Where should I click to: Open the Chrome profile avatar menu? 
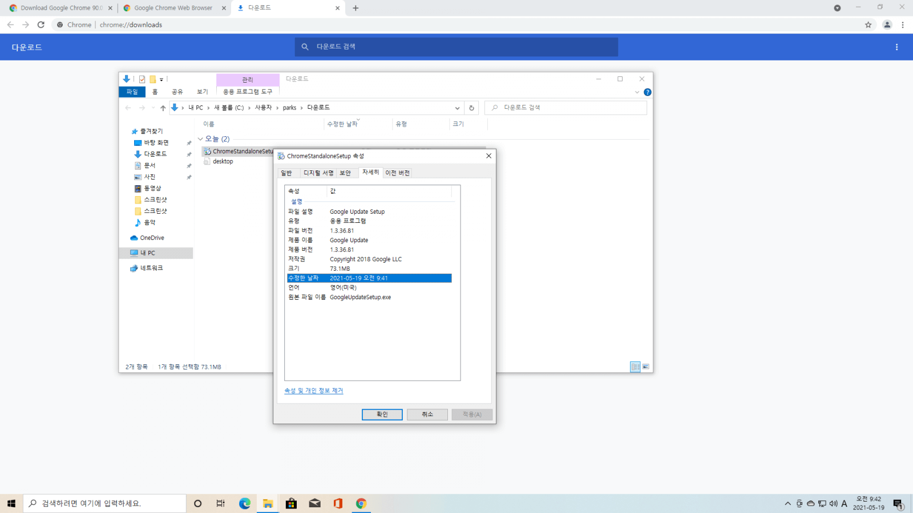click(x=887, y=25)
